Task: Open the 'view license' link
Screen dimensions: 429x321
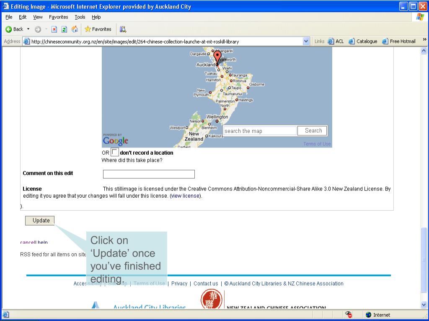Action: coord(185,196)
